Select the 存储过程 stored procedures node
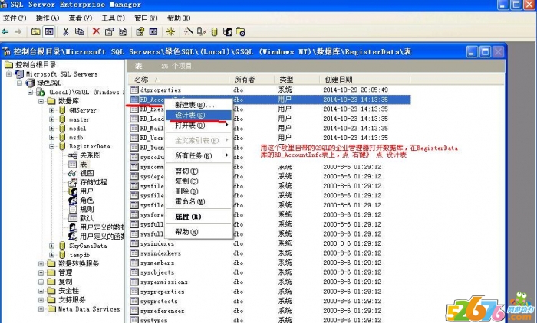537x323 pixels. point(94,182)
